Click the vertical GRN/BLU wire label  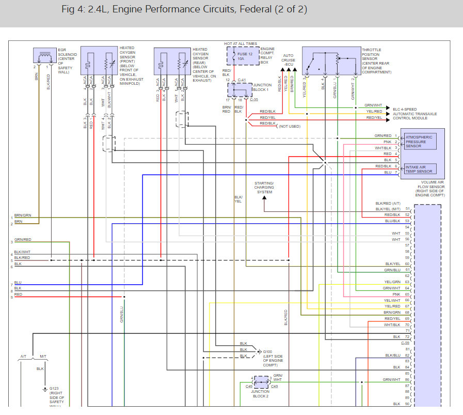pos(122,314)
